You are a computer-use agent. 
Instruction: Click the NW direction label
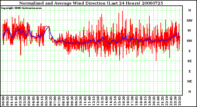point(190,21)
